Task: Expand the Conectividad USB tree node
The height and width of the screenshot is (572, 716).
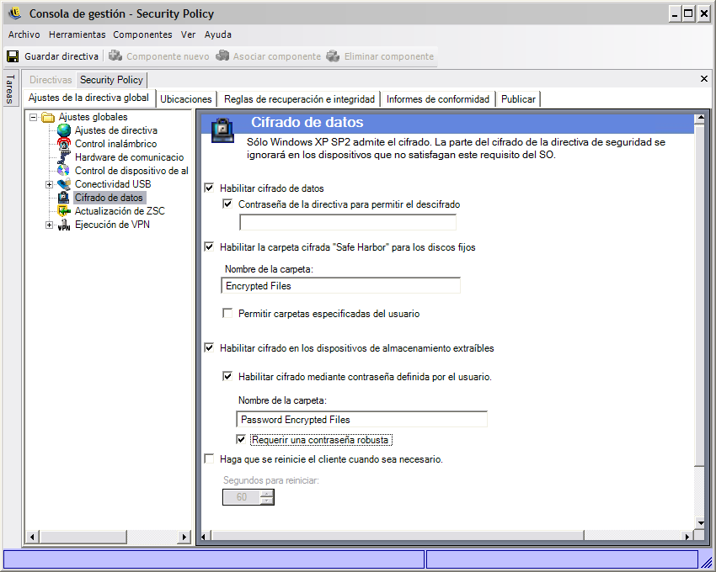Action: 49,184
